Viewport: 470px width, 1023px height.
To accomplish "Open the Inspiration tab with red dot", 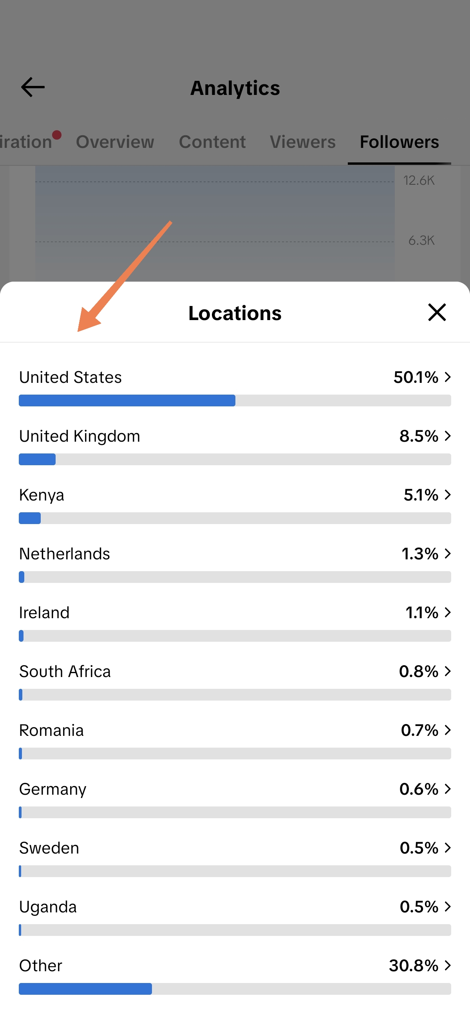I will pyautogui.click(x=27, y=142).
